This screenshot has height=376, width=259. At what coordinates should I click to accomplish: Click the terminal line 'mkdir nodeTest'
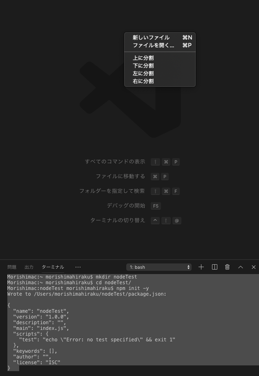pos(72,277)
